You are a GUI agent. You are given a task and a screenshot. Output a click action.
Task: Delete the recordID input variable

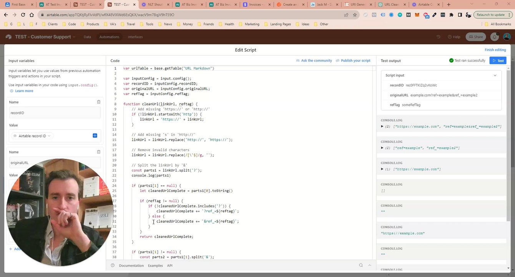click(x=99, y=102)
